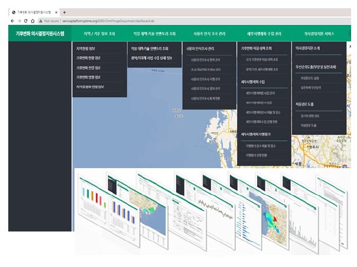Click 기후변화 적응 대책 조회 heading
This screenshot has width=357, height=267.
pyautogui.click(x=257, y=49)
